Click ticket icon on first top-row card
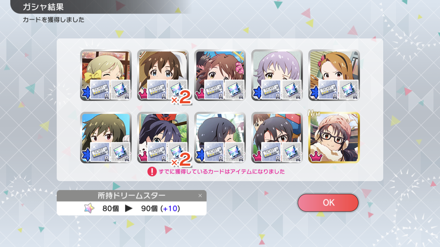440x247 pixels. pos(100,90)
